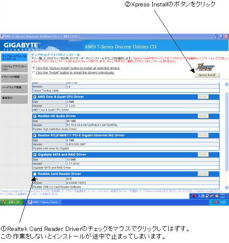Click the 0KB size value
The width and height of the screenshot is (229, 243).
[x=69, y=179]
